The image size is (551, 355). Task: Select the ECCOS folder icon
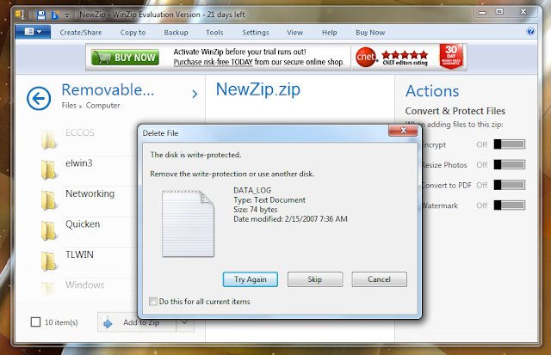coord(48,139)
